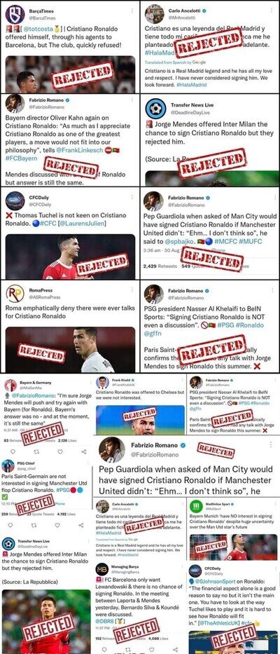
Task: Click the BarçaTimes profile avatar
Action: (x=15, y=14)
